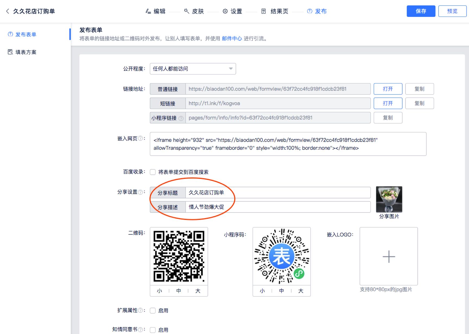This screenshot has width=469, height=334.
Task: Click the help icon beside 嵌入网页
Action: pyautogui.click(x=141, y=139)
